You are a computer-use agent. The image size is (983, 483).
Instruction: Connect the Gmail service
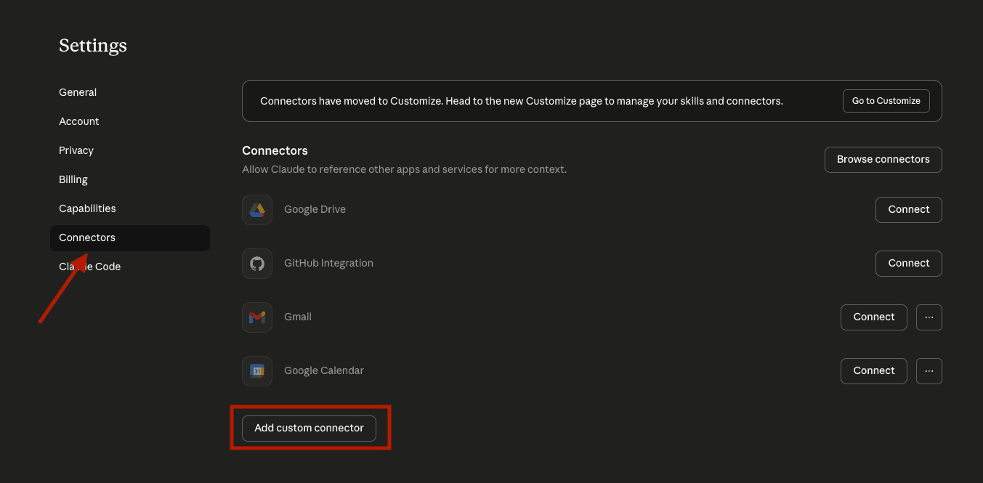pos(873,317)
